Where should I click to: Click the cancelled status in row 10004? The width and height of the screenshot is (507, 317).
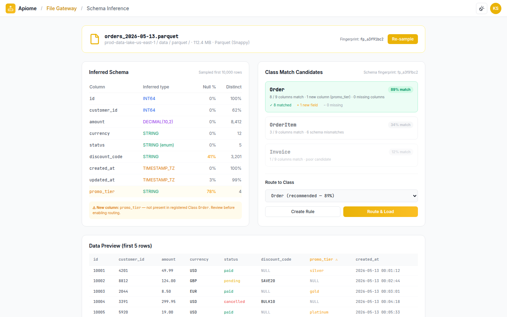pyautogui.click(x=234, y=302)
